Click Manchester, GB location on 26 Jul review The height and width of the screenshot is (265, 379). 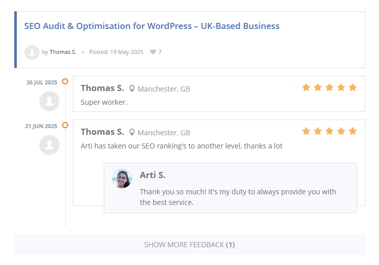click(x=164, y=89)
